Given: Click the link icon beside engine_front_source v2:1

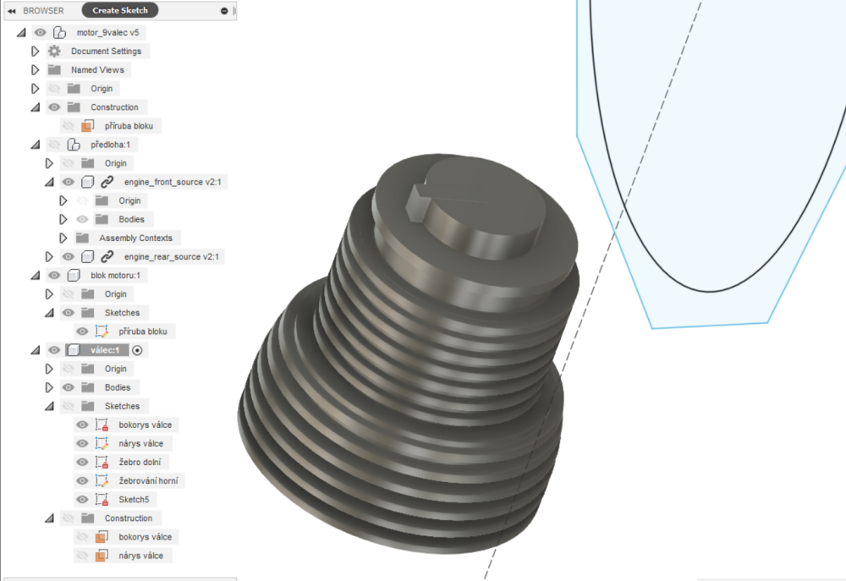Looking at the screenshot, I should point(107,182).
